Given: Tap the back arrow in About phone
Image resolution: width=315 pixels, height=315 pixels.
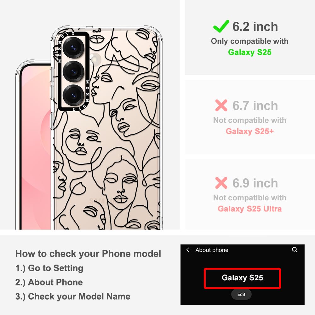Looking at the screenshot, I should (188, 250).
